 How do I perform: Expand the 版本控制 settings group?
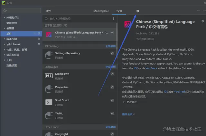[4, 39]
